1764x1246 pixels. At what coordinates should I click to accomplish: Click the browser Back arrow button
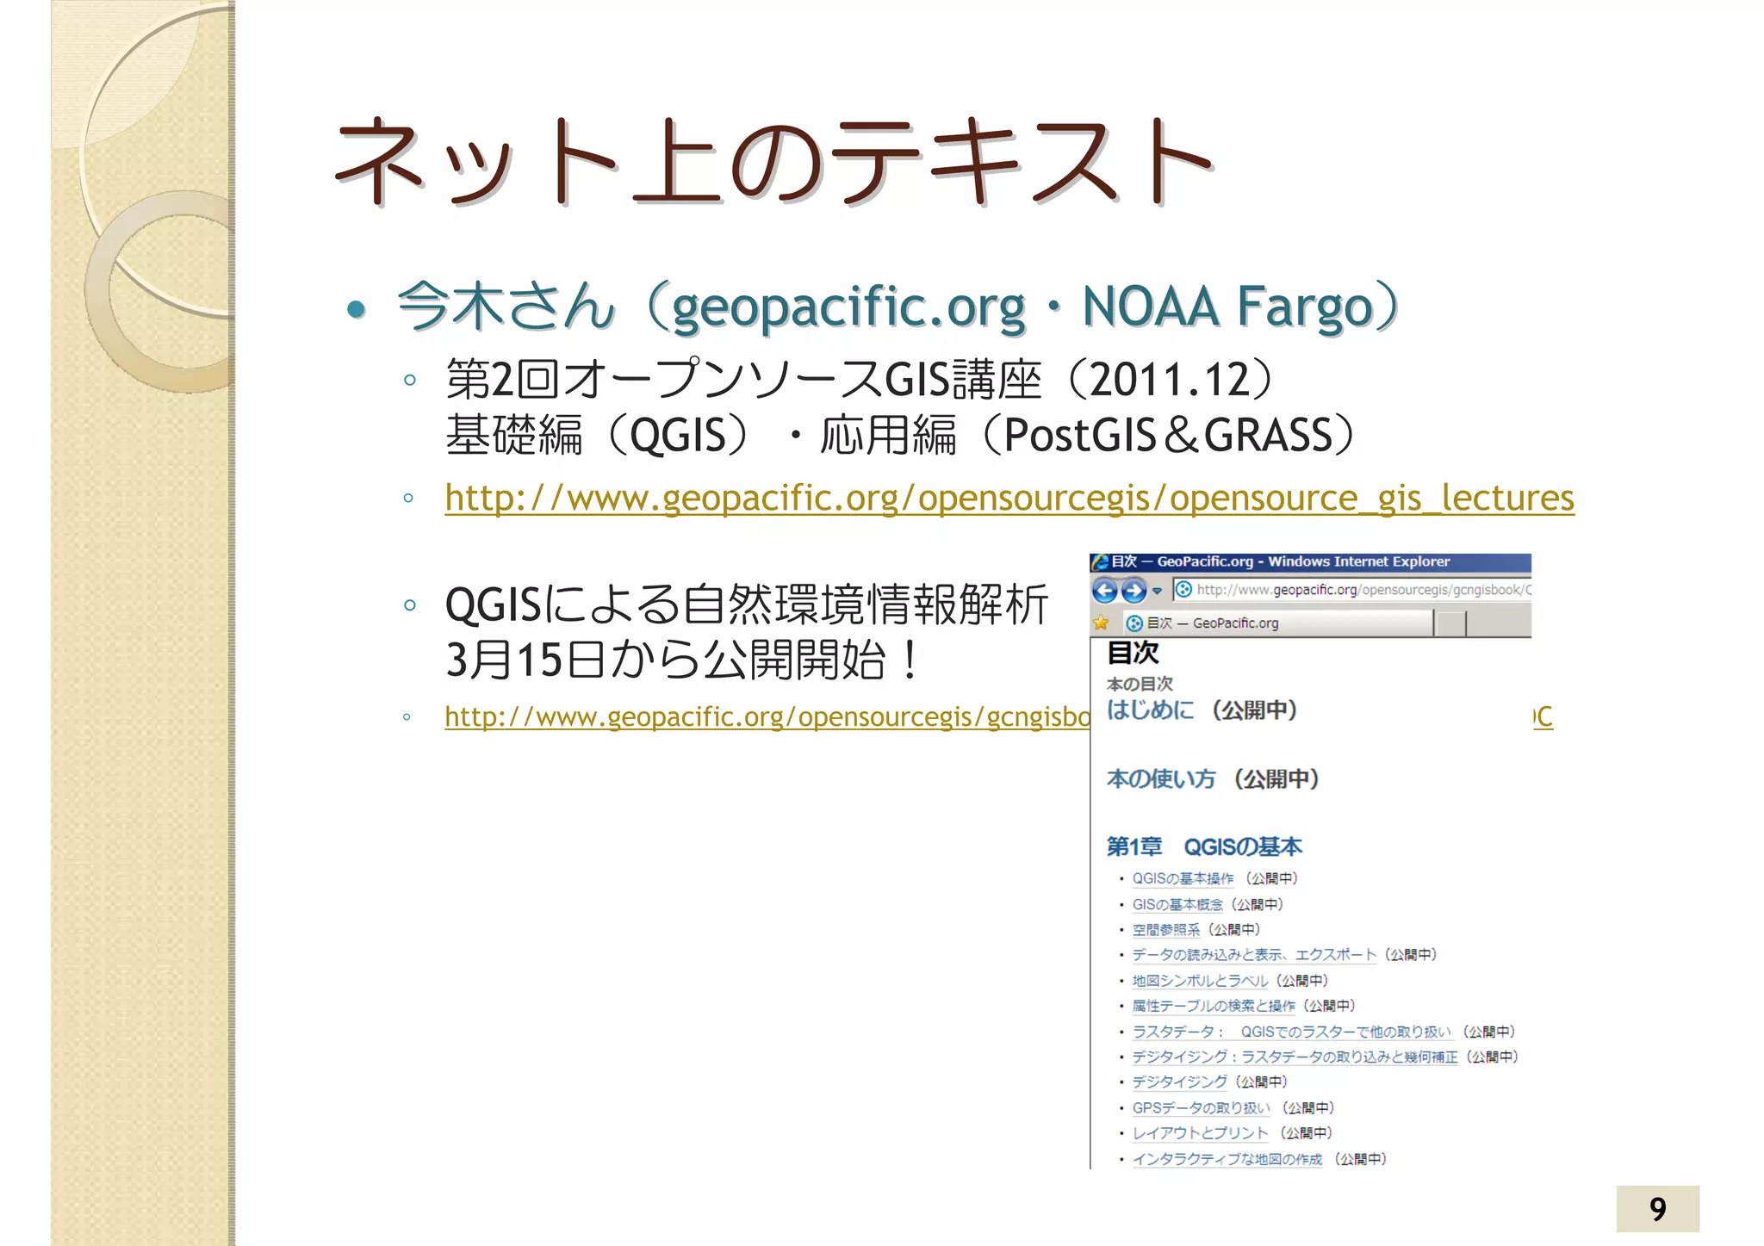1105,591
